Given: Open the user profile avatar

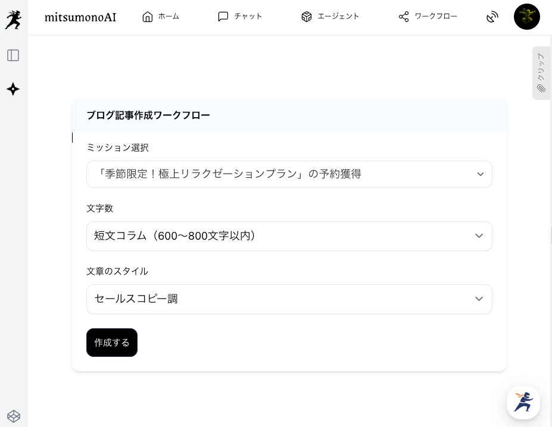Looking at the screenshot, I should tap(526, 17).
